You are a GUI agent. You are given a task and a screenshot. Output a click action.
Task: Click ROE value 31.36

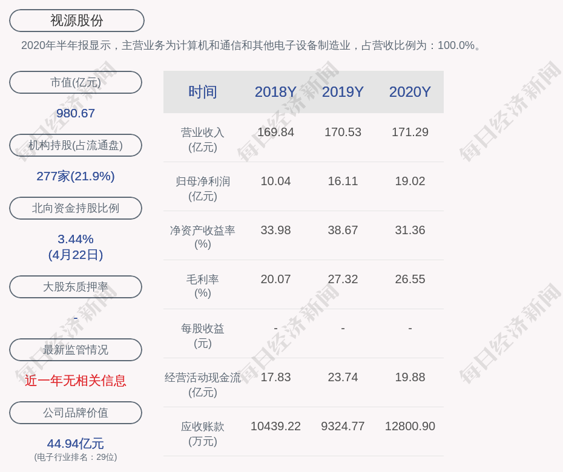[410, 230]
